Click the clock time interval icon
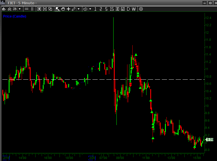217x161 pixels. click(85, 9)
